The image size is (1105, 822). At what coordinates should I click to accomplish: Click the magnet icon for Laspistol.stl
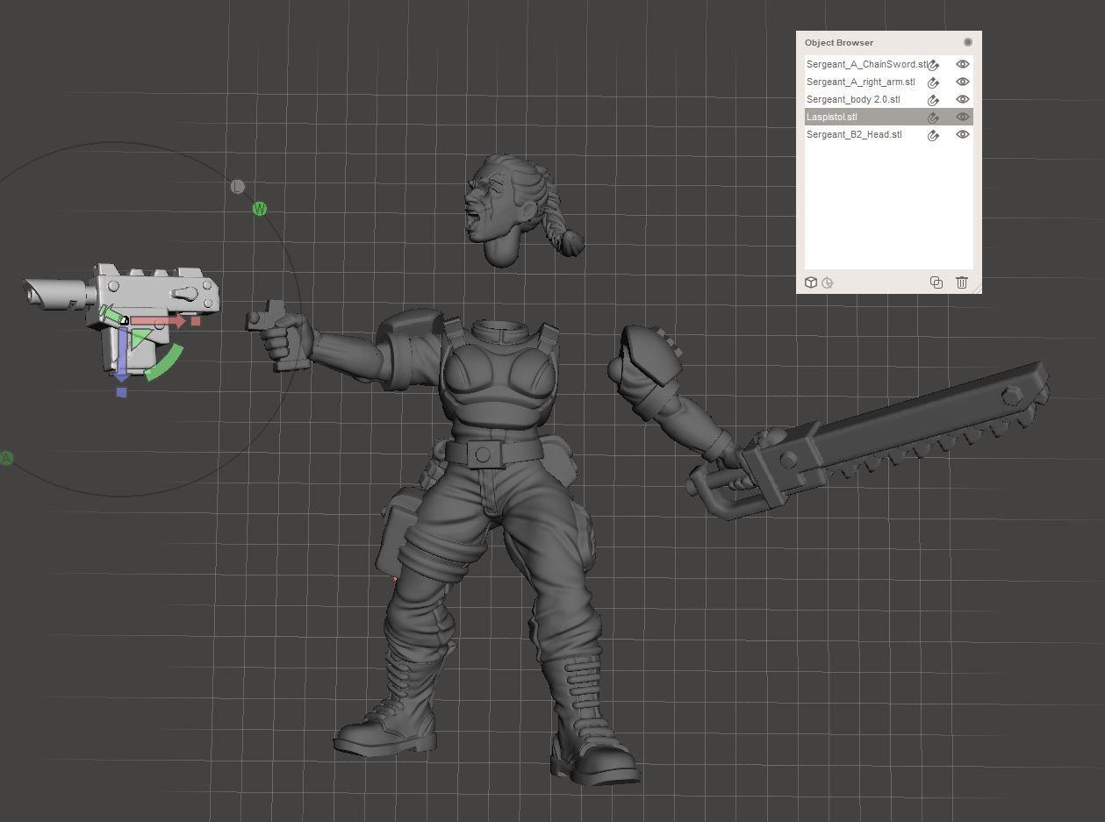[x=934, y=118]
